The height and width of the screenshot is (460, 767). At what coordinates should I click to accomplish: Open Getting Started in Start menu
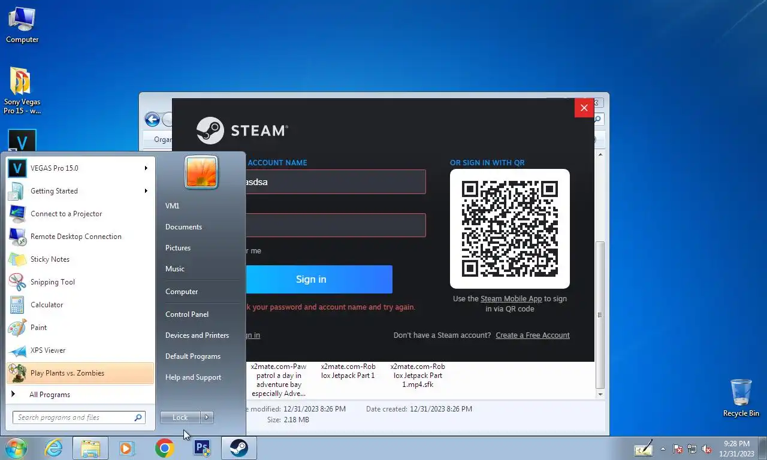tap(80, 191)
